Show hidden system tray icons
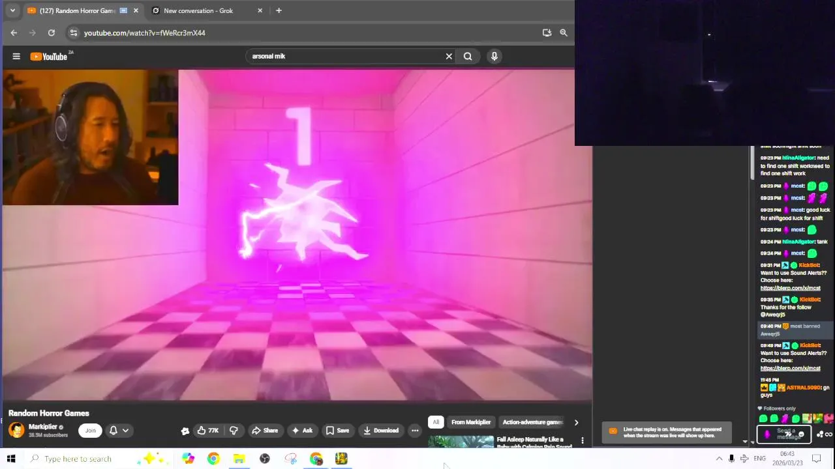The width and height of the screenshot is (835, 469). pos(719,459)
